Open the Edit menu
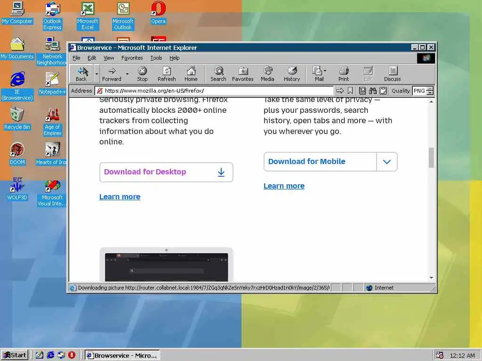482x361 pixels. (92, 58)
